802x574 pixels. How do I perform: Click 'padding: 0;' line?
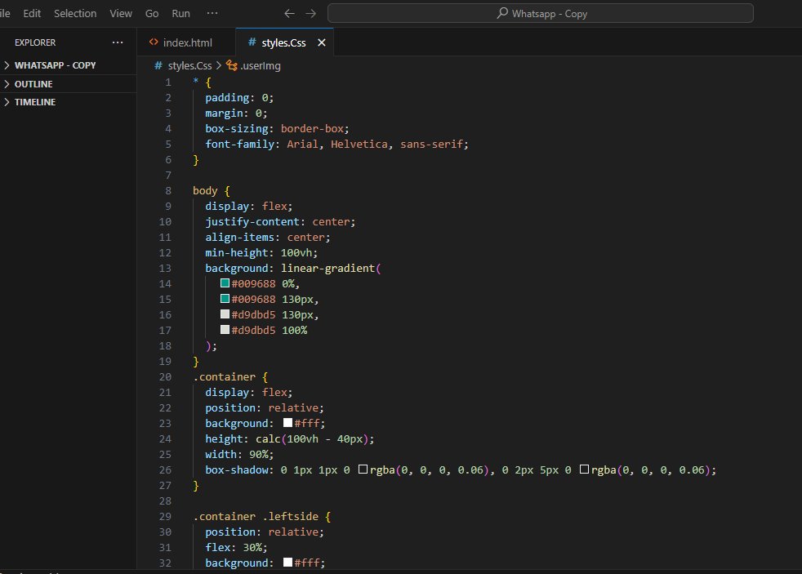point(239,98)
